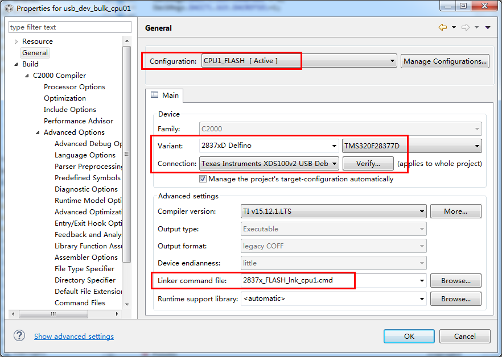Select Directory Specifier in the tree

[x=85, y=280]
